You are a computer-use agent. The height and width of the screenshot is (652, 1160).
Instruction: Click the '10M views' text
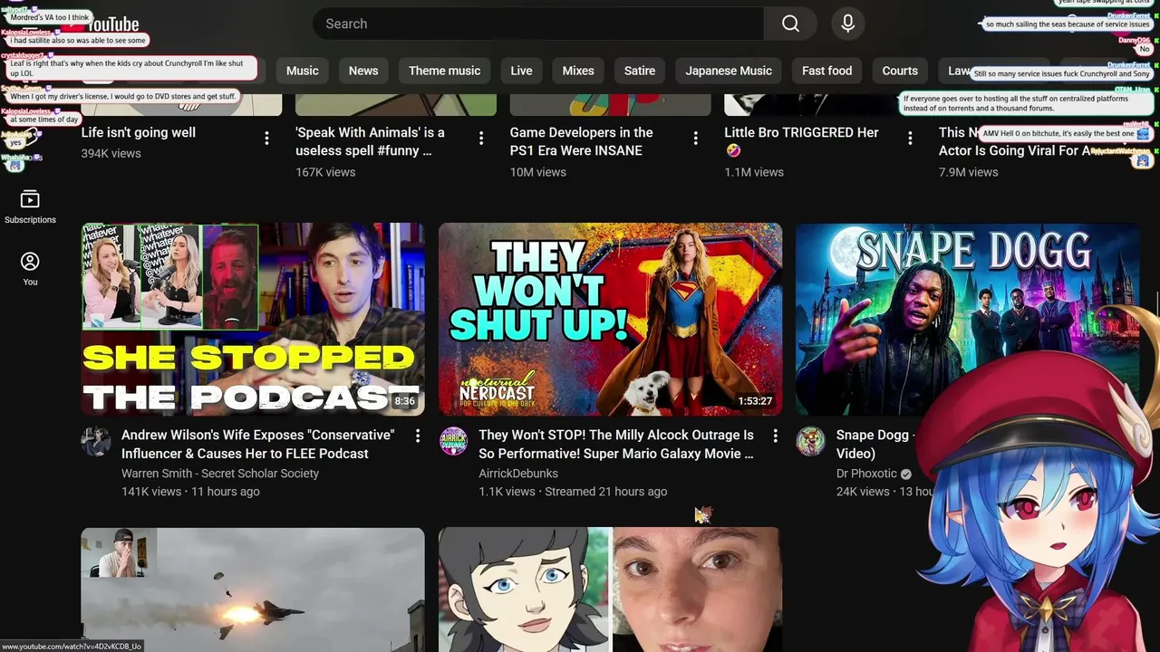(x=538, y=171)
